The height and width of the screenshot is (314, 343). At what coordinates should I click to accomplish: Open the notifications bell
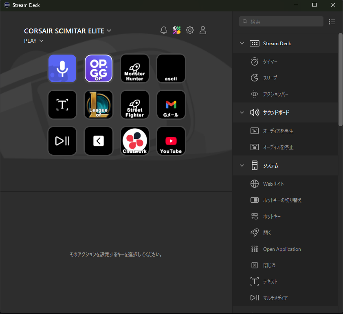click(164, 30)
